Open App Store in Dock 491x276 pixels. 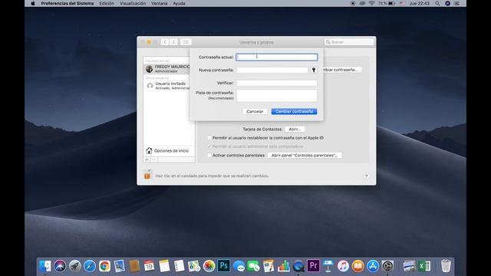coord(373,266)
